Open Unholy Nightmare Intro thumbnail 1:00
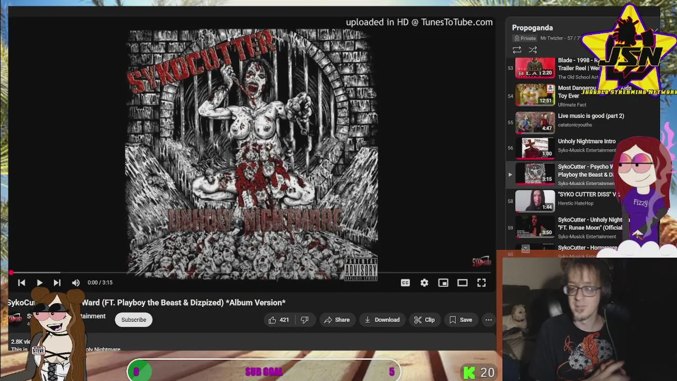This screenshot has height=381, width=677. (x=535, y=148)
